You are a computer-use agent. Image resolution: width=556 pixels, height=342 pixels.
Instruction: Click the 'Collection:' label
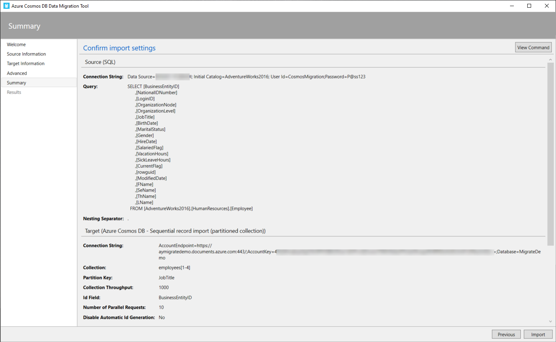click(x=95, y=268)
